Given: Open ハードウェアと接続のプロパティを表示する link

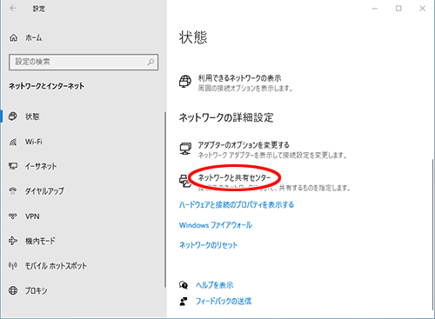Looking at the screenshot, I should 237,205.
